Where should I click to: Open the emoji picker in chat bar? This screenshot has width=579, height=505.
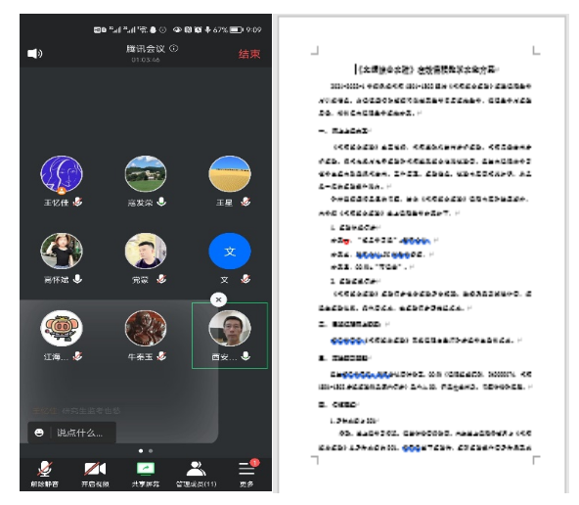(39, 433)
